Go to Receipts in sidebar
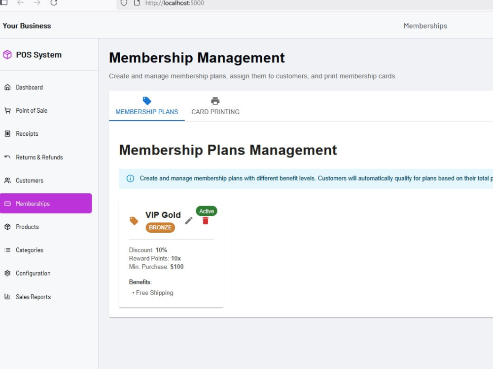493x369 pixels. [x=27, y=134]
